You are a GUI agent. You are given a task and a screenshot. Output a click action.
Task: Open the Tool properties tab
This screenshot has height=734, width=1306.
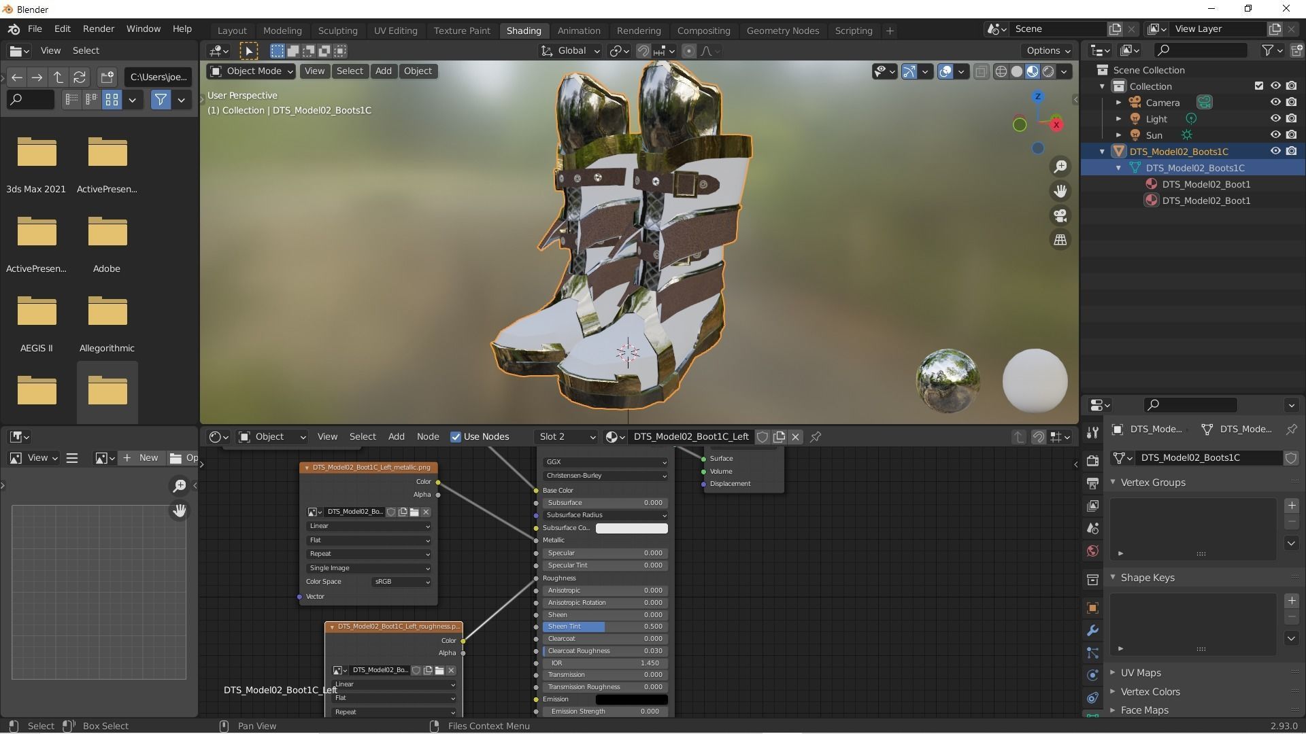1092,434
